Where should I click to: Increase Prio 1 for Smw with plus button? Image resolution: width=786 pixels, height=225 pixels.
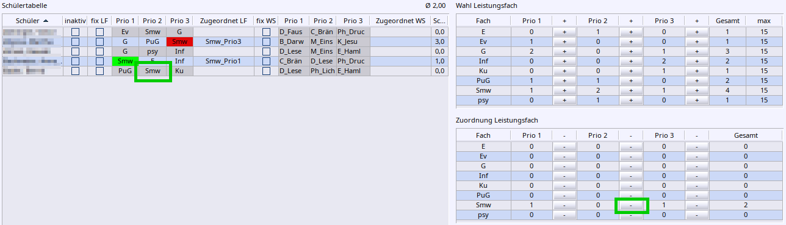coord(564,90)
